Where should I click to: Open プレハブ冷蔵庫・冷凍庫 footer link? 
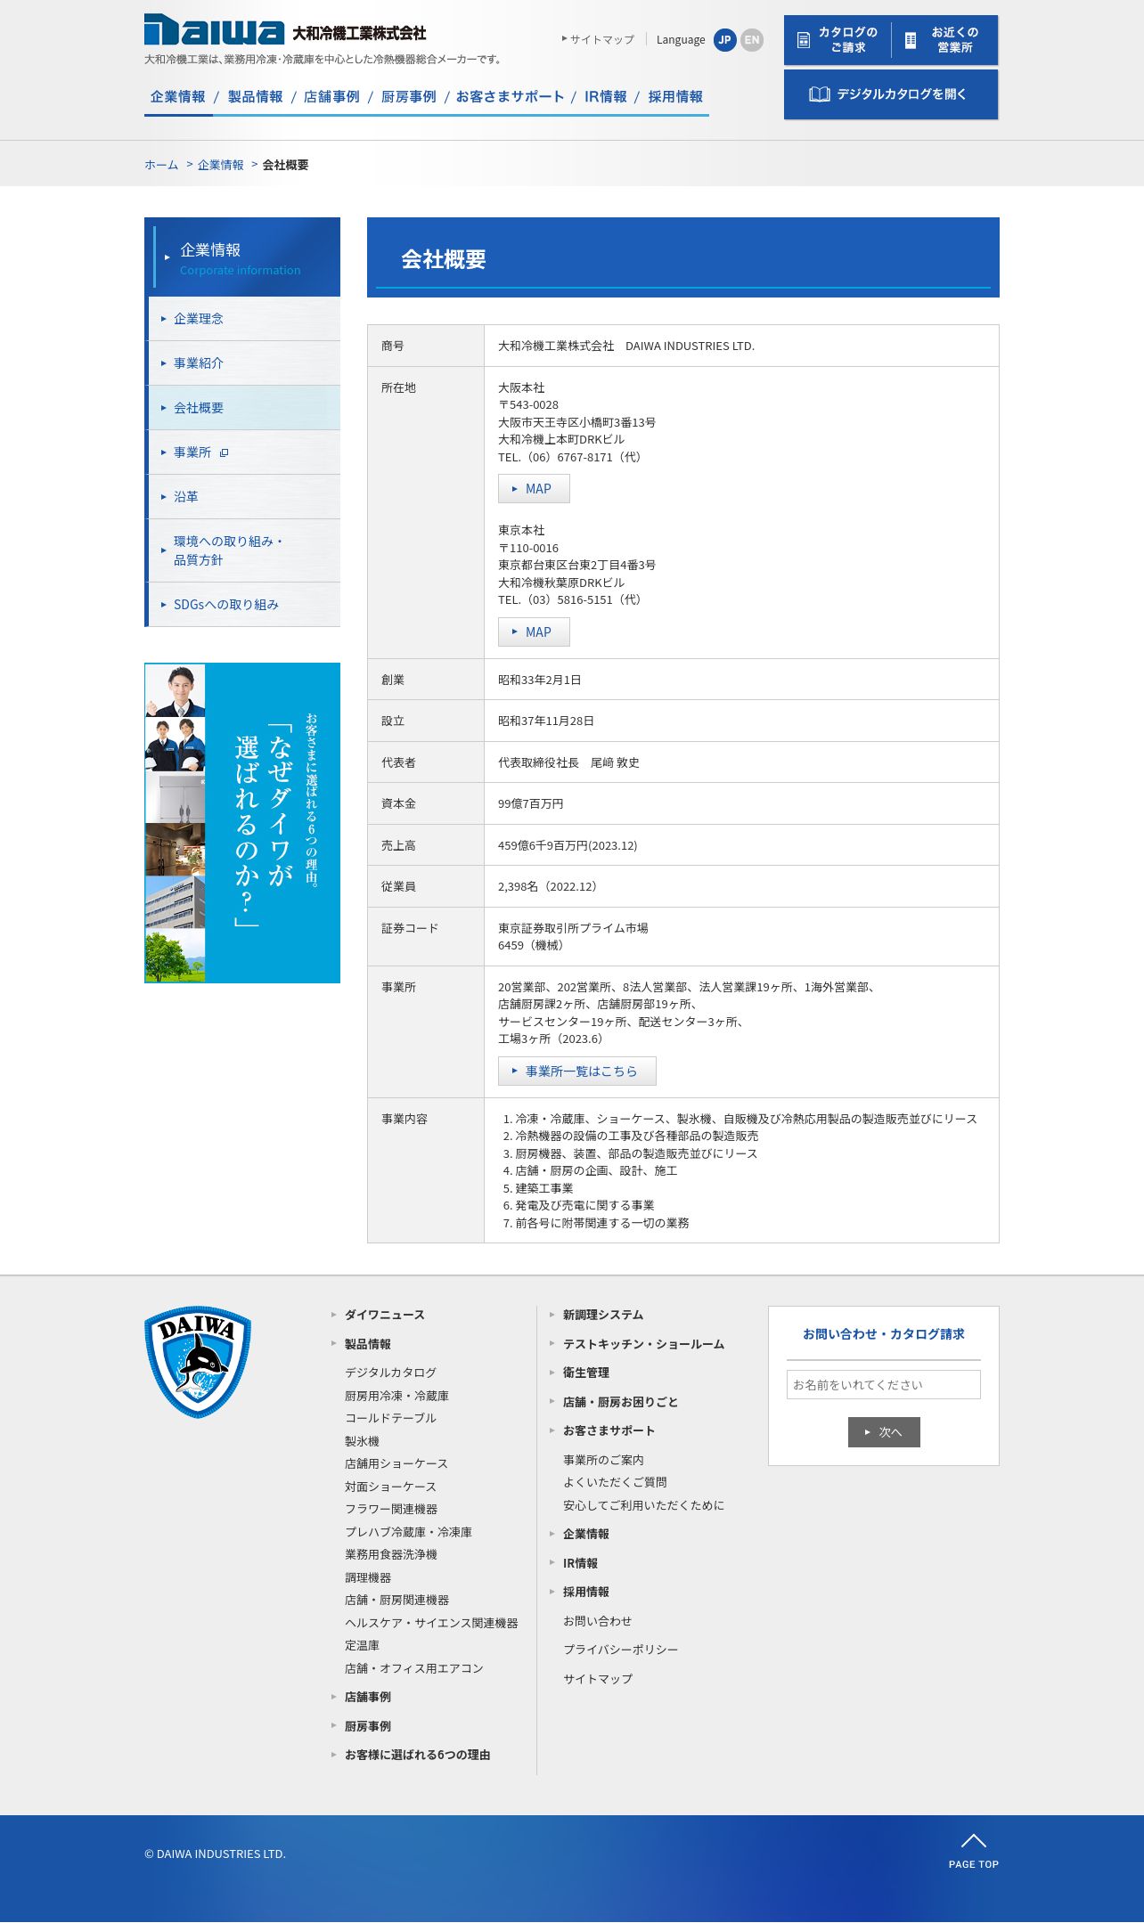pos(409,1532)
